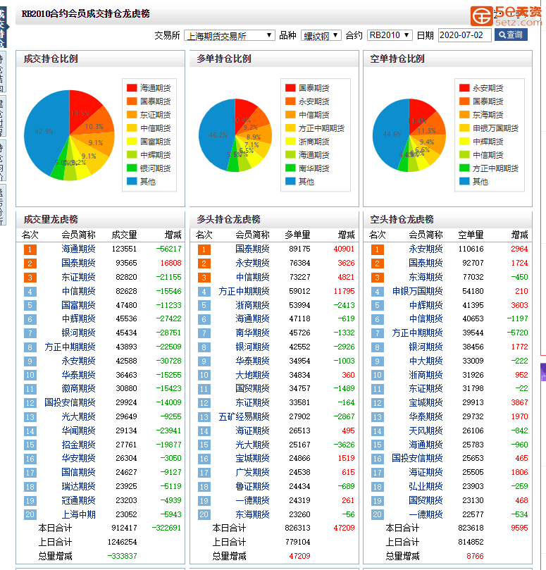Open 上海中期 link in 成交量龙虎榜
The image size is (546, 570).
click(x=78, y=515)
